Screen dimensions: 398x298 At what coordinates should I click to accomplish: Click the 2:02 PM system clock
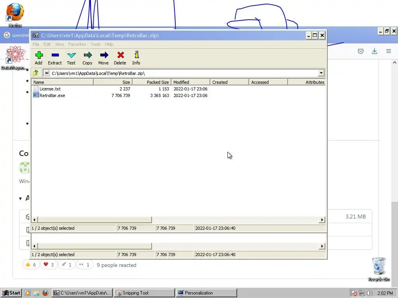click(x=385, y=293)
